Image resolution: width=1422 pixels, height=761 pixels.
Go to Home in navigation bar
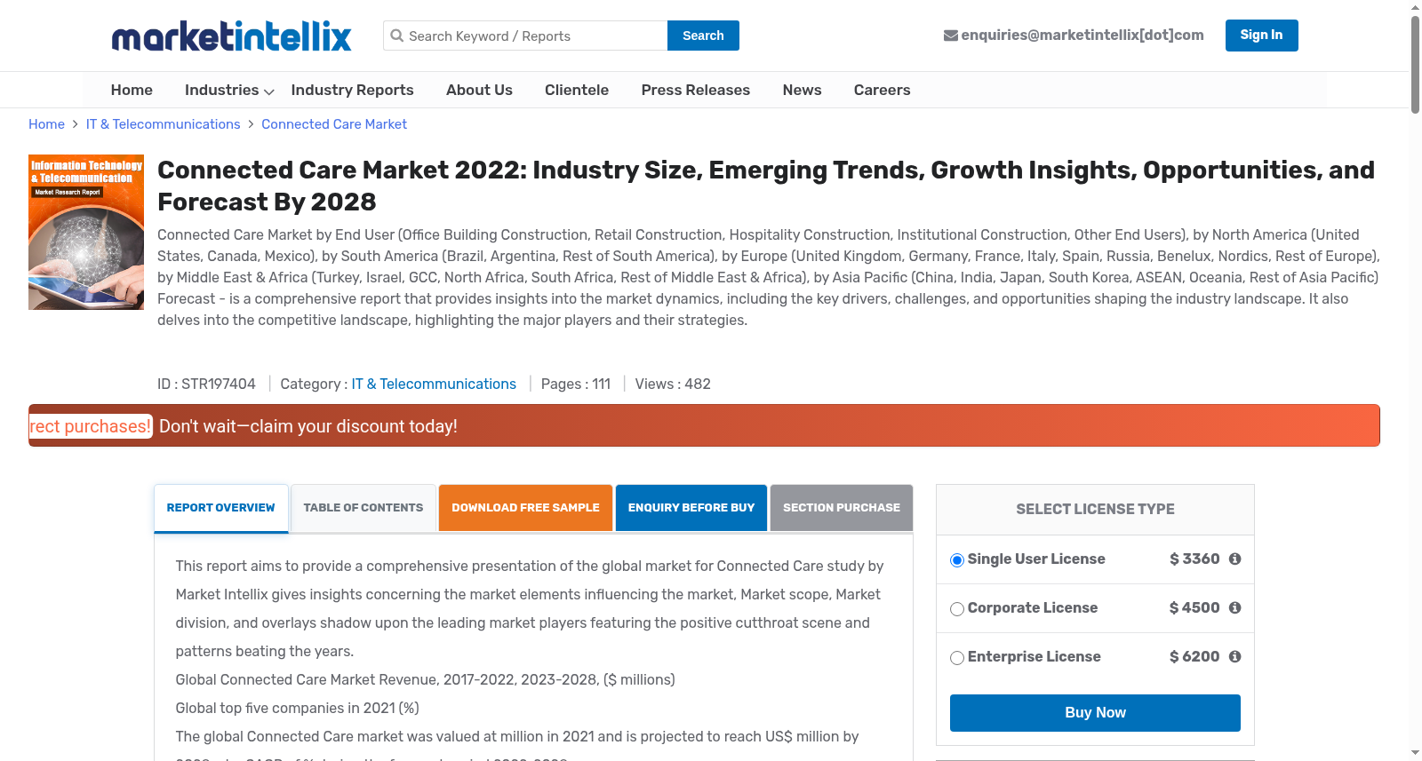pos(132,90)
